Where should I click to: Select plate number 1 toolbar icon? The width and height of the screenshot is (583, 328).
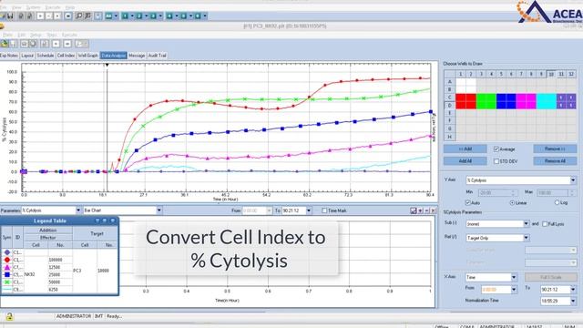pyautogui.click(x=125, y=16)
